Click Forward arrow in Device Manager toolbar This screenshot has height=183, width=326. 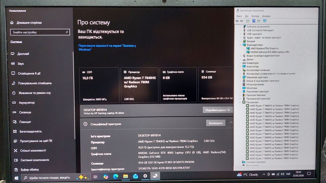point(241,21)
